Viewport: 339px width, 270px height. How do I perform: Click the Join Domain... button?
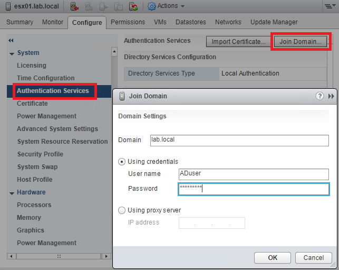pos(301,41)
